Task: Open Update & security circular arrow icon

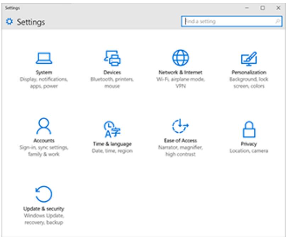Action: 44,194
